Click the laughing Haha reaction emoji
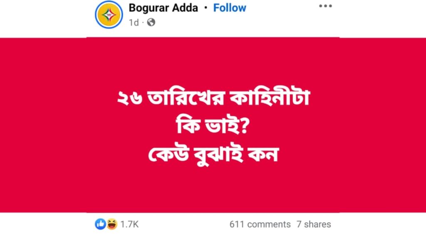Screen dimensions: 426x240 click(111, 224)
